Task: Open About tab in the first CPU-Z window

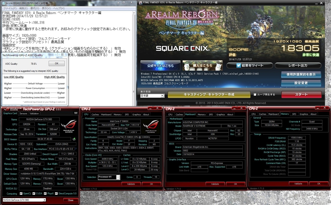Action: [146, 115]
